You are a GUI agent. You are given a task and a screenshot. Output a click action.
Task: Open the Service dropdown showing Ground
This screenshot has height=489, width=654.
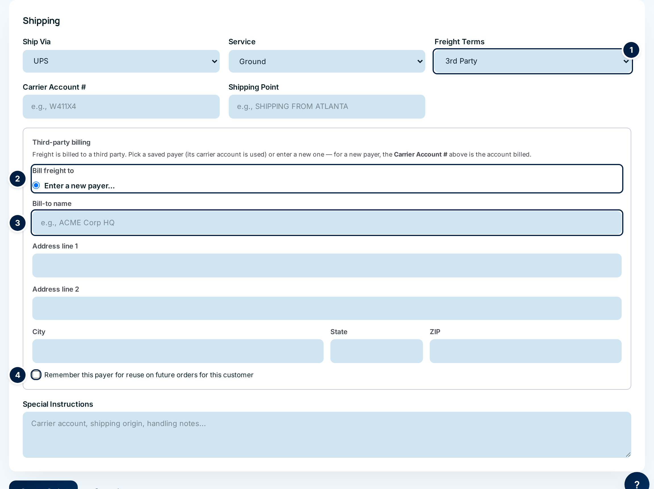327,61
